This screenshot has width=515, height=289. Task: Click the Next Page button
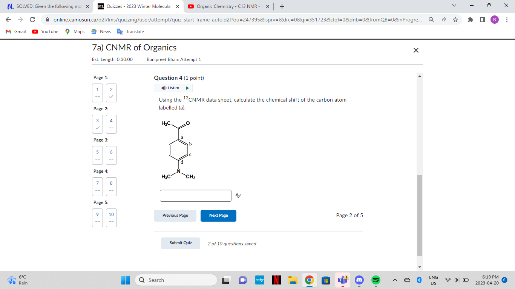coord(218,216)
